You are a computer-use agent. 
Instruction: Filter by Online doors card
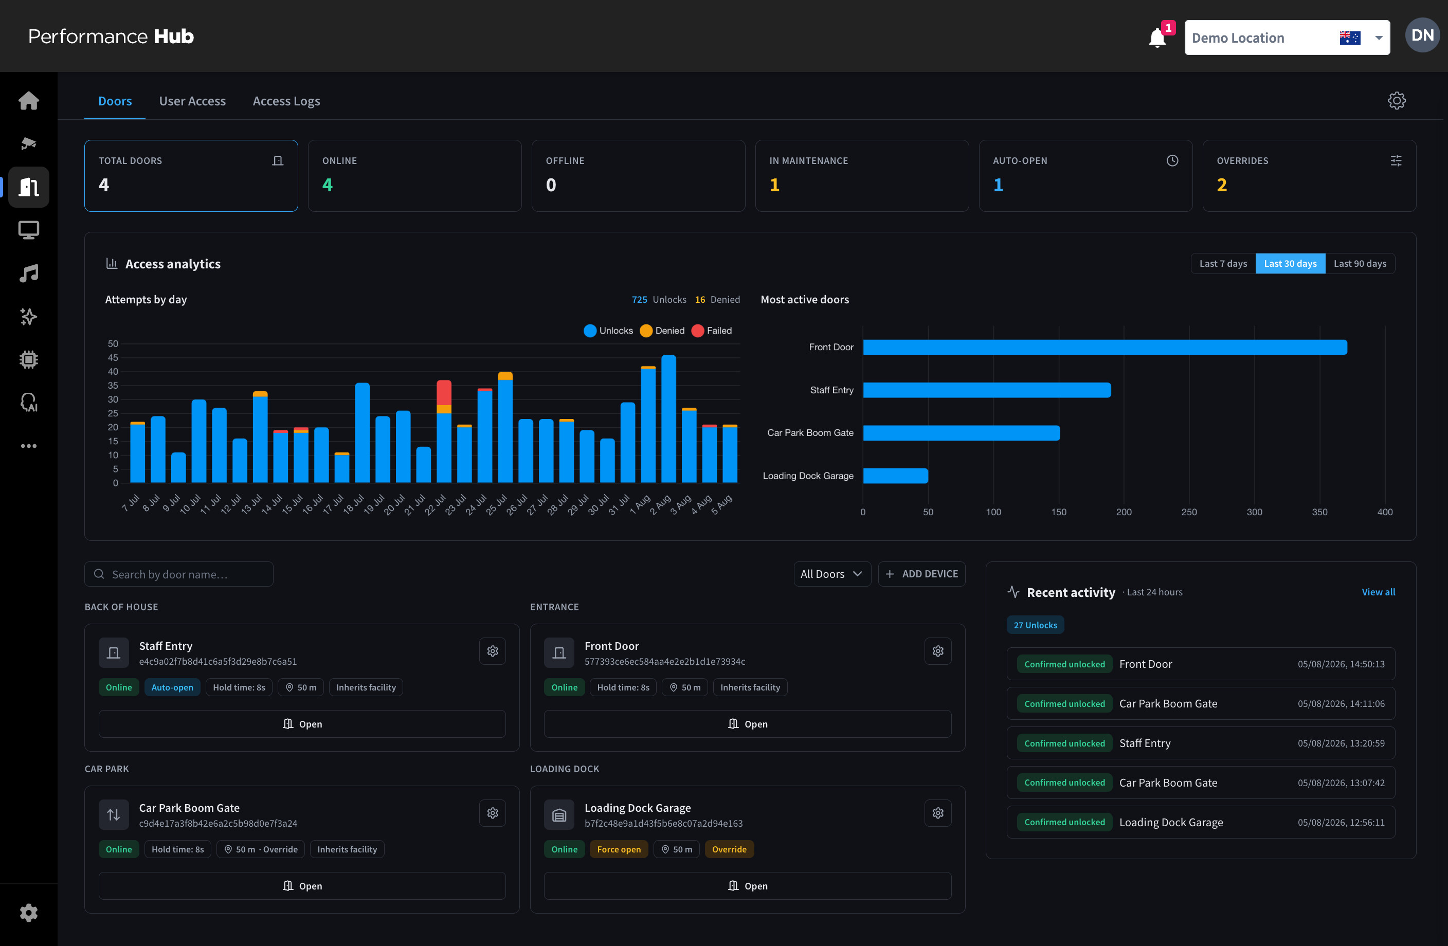click(x=414, y=176)
